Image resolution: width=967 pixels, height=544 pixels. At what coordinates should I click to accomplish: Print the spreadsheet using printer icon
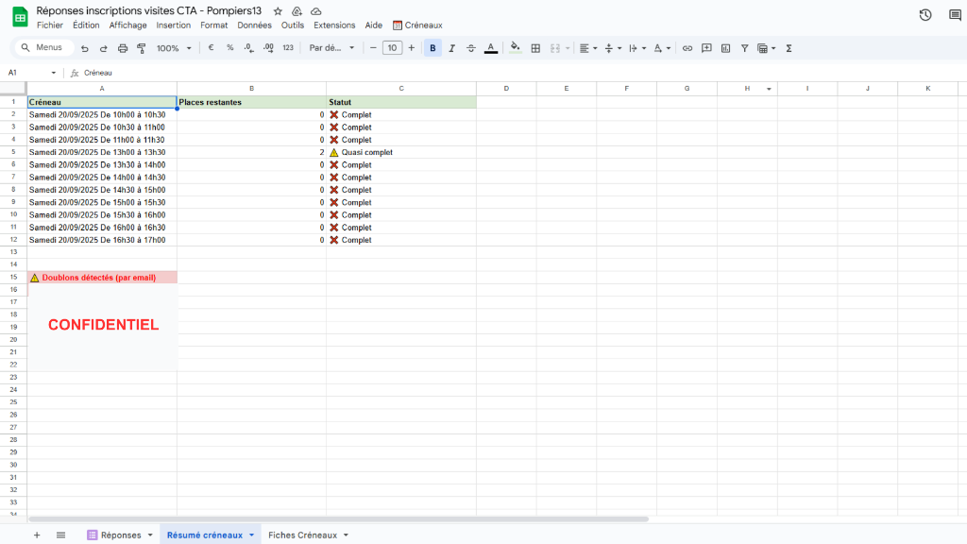click(x=123, y=48)
